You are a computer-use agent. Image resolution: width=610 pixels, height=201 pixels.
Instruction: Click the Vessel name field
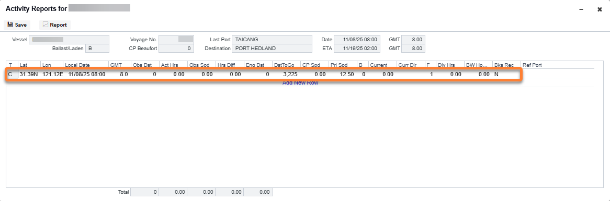pyautogui.click(x=69, y=40)
